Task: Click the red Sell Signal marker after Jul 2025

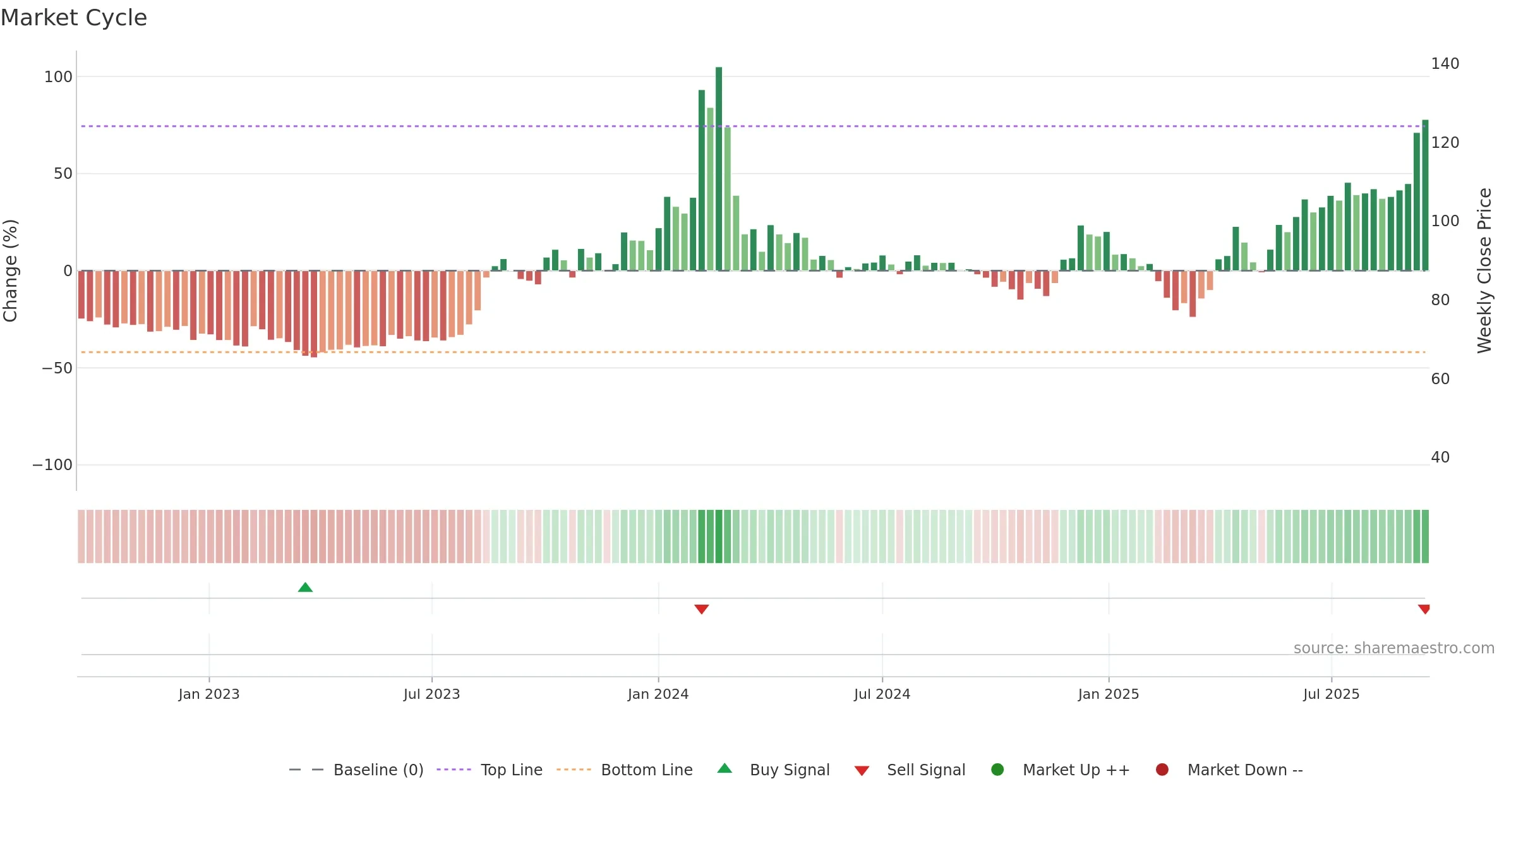Action: (x=1424, y=609)
